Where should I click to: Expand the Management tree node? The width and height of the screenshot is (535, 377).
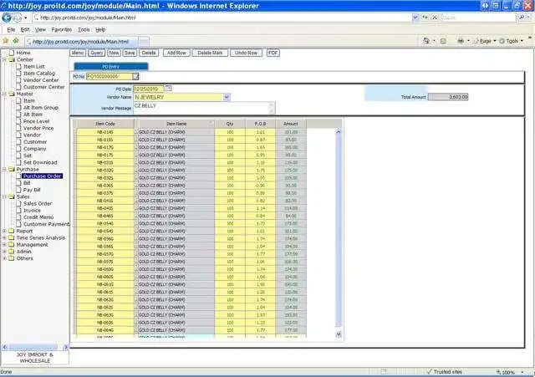(4, 245)
